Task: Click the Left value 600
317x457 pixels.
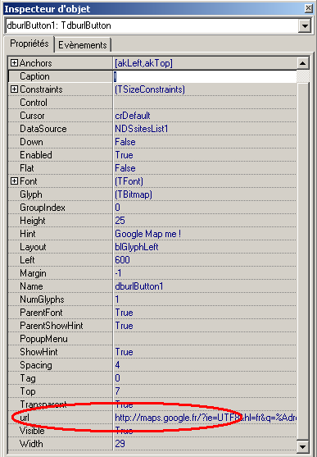Action: [x=122, y=260]
